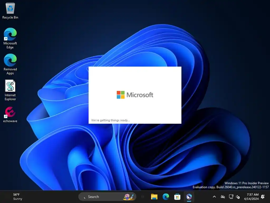Expand the hidden system tray icons chevron
This screenshot has height=203, width=270.
click(214, 197)
